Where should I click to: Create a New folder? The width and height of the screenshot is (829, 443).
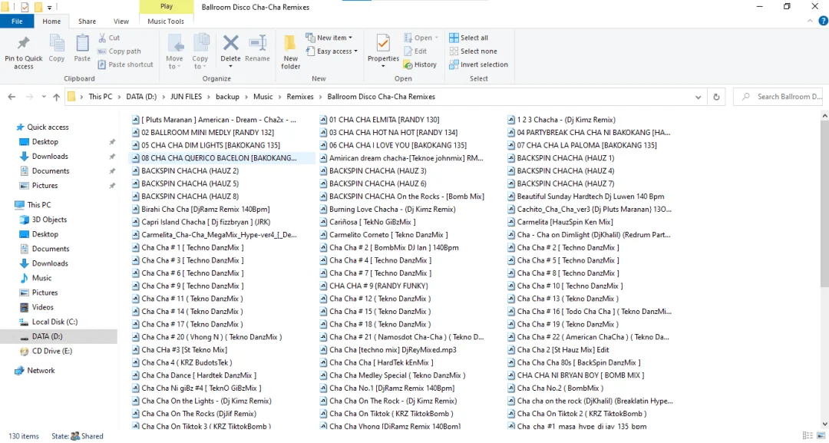(x=290, y=51)
